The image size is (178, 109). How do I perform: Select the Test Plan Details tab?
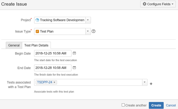(36, 45)
